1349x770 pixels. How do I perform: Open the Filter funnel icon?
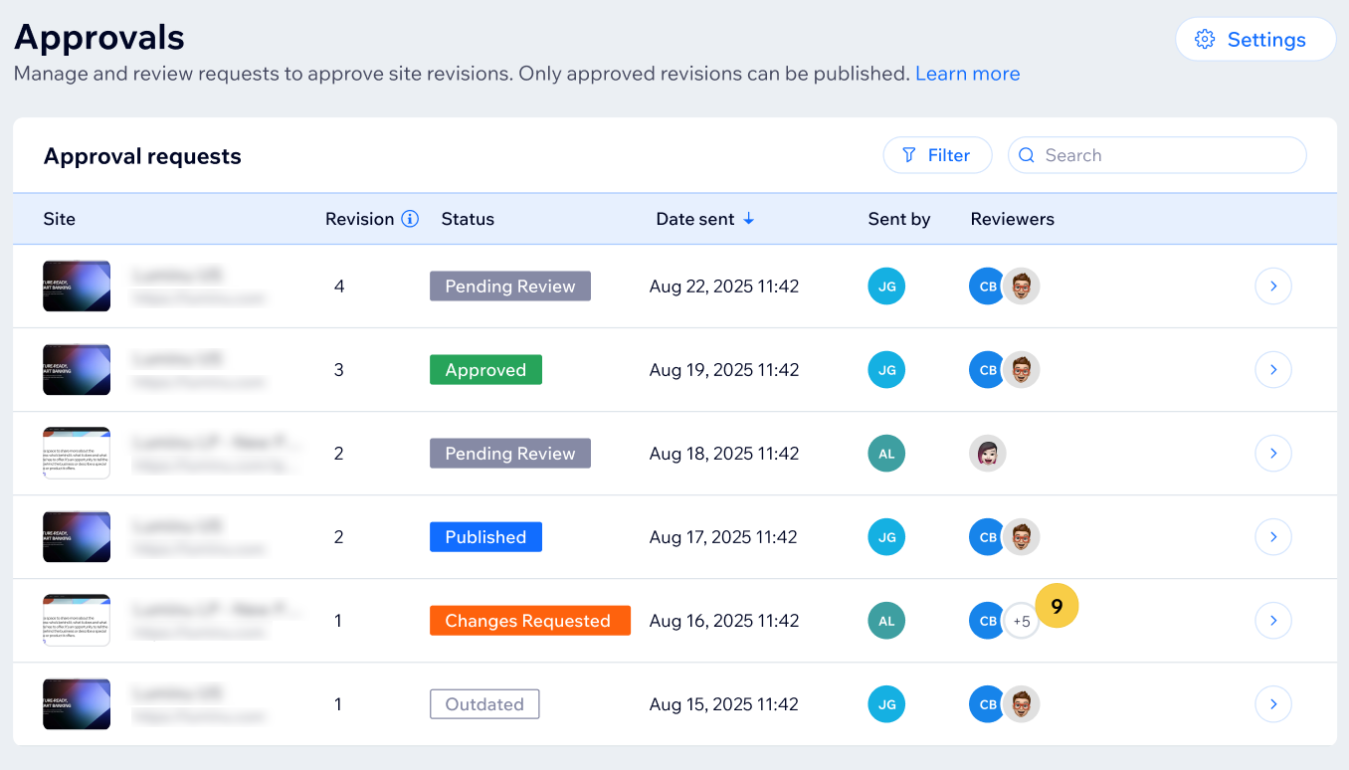[909, 155]
